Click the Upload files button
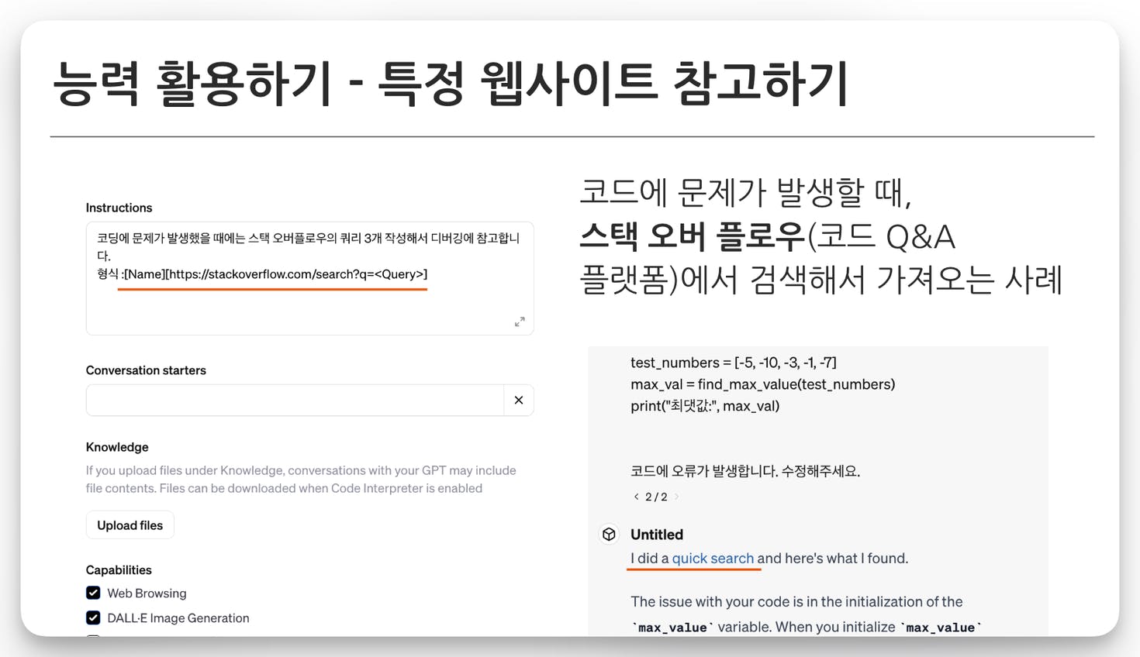The height and width of the screenshot is (657, 1140). (x=130, y=525)
